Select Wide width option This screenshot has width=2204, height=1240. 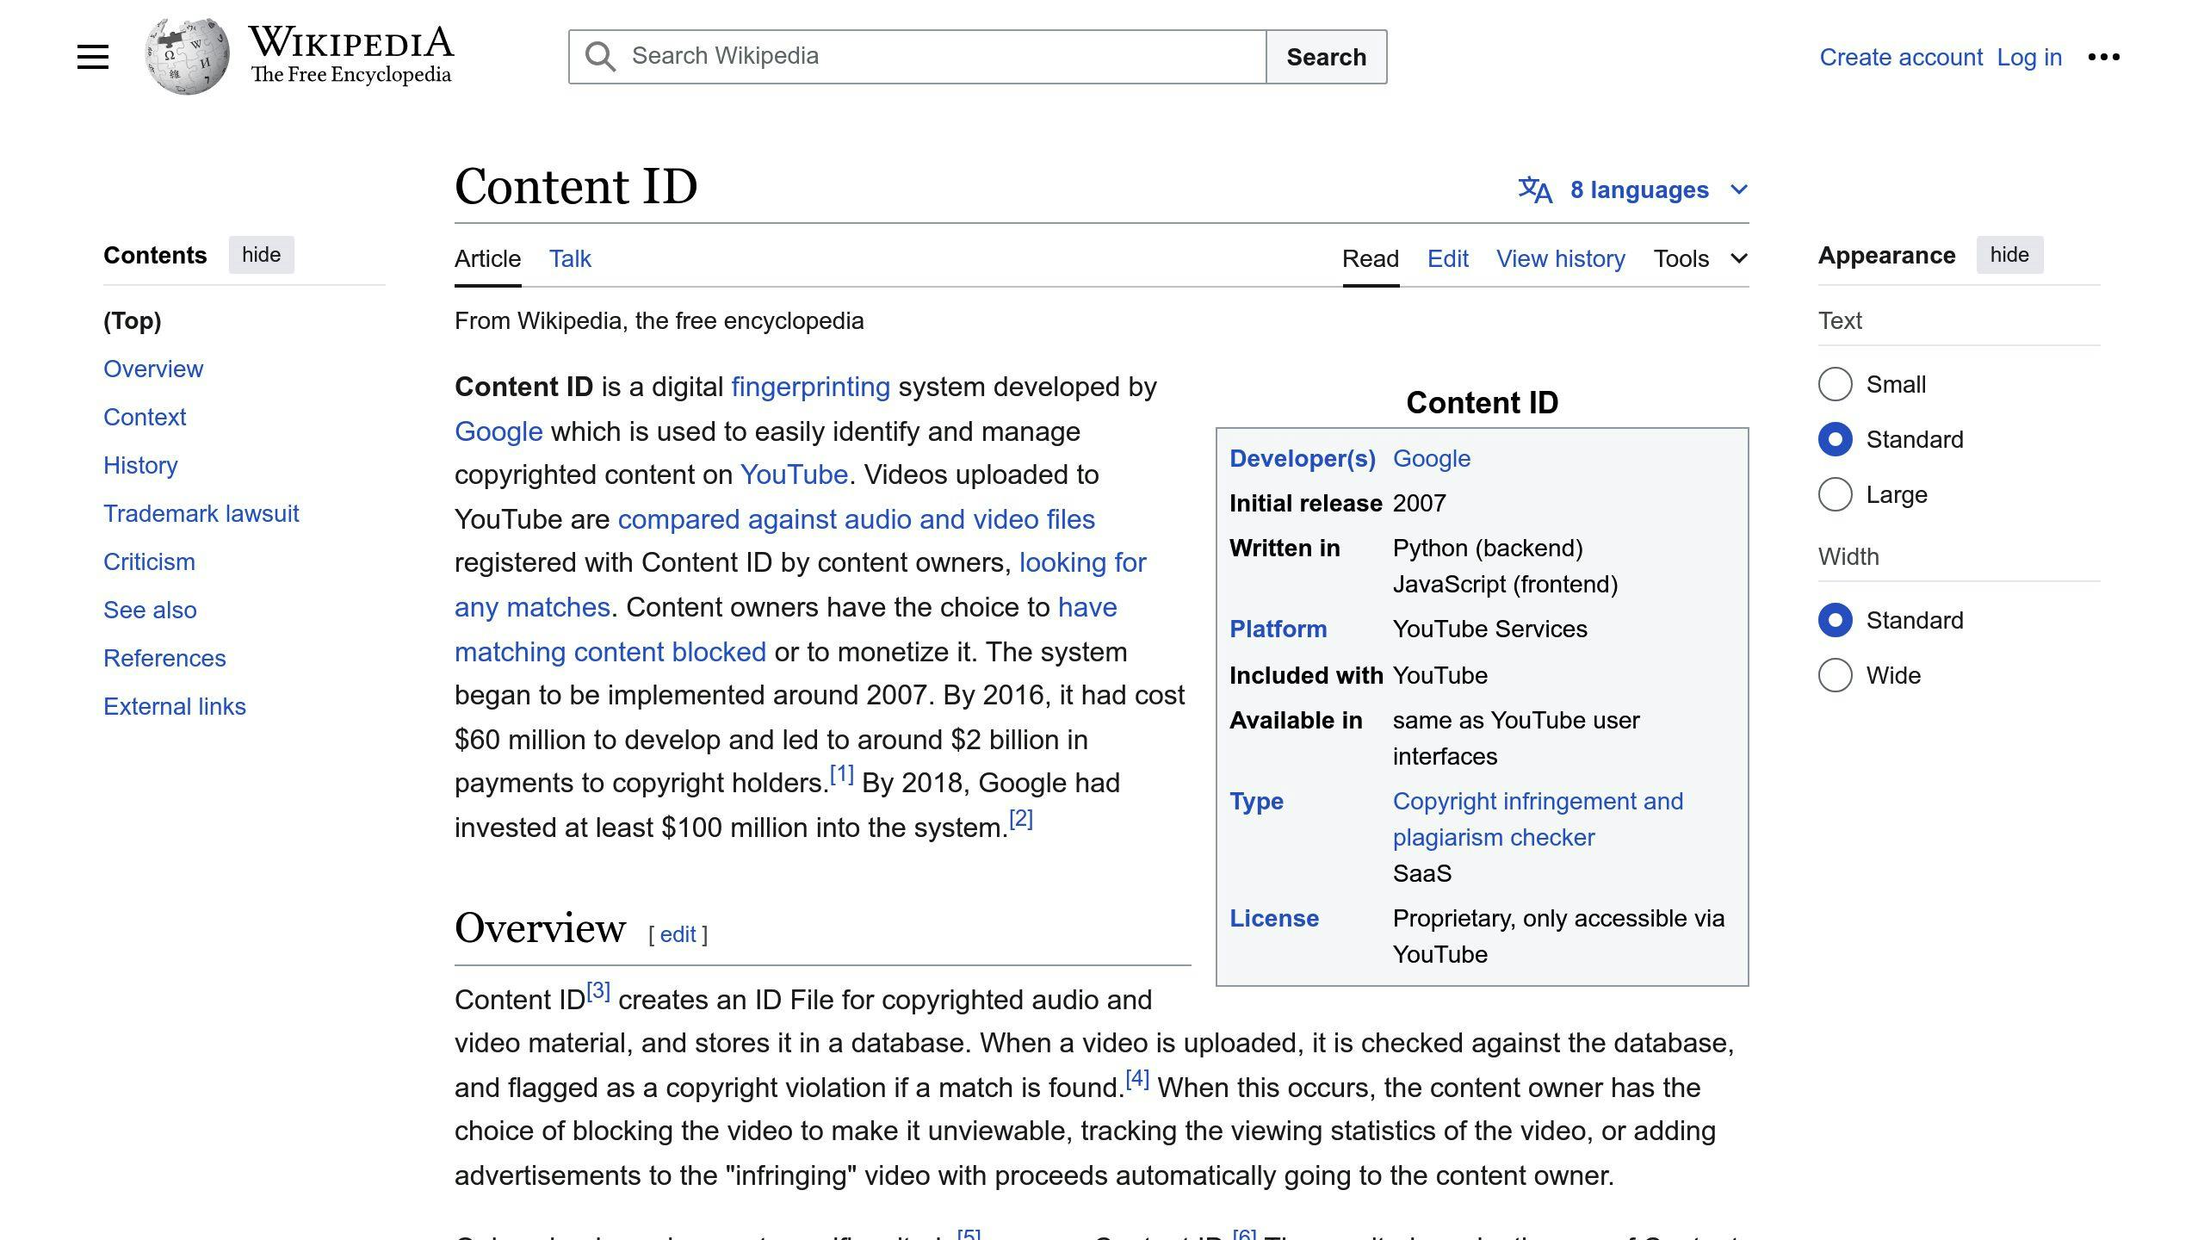pos(1835,675)
